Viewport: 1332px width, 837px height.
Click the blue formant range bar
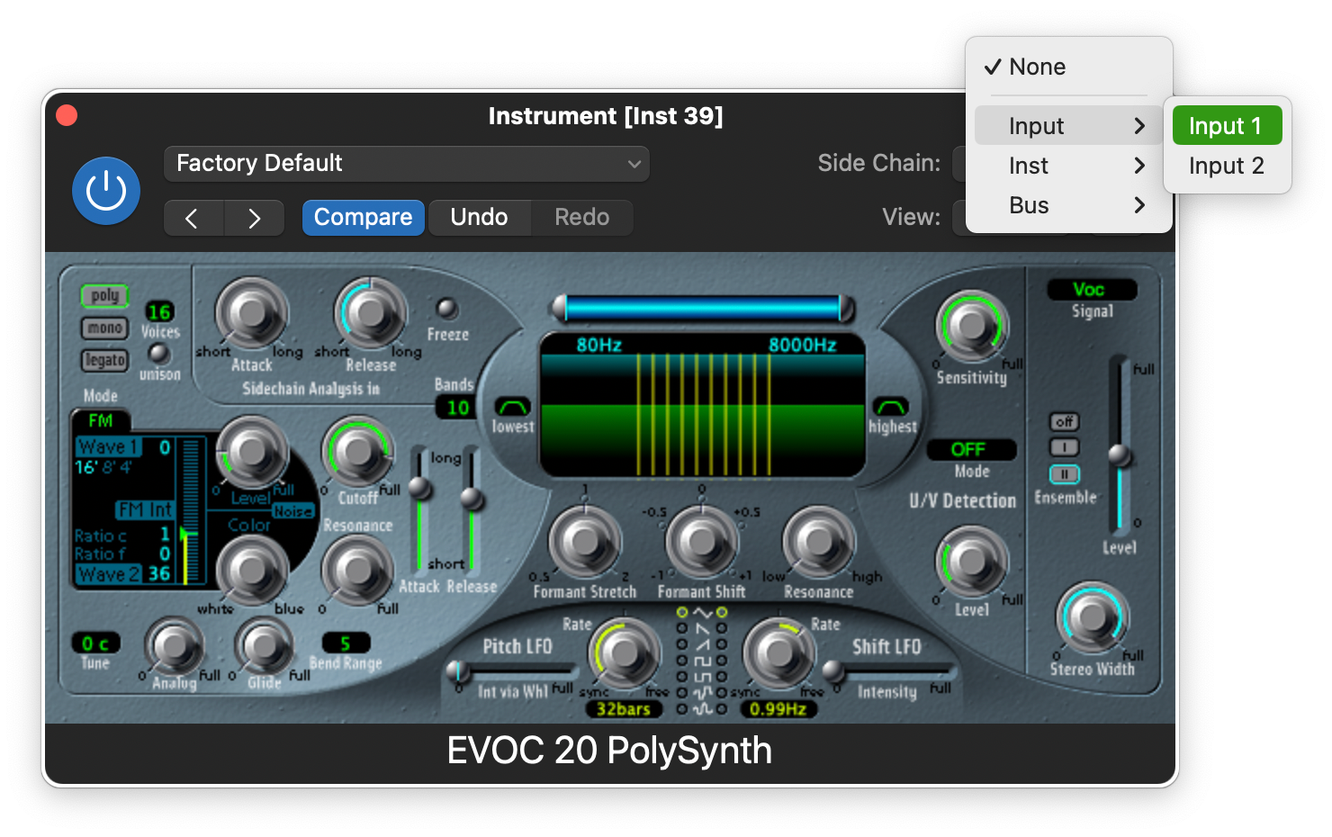click(702, 309)
